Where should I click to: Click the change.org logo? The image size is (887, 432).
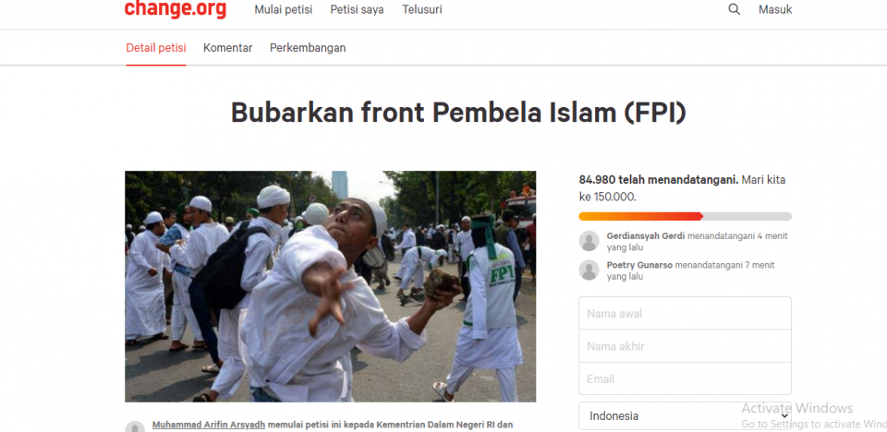[176, 9]
